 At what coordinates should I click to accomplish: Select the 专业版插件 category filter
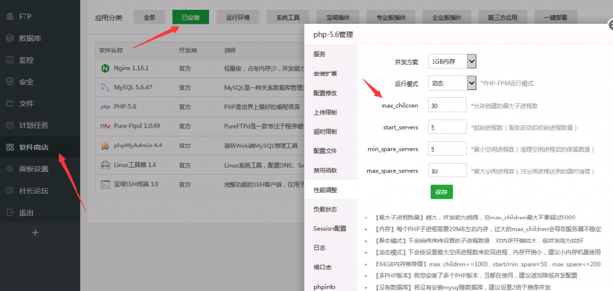[391, 18]
